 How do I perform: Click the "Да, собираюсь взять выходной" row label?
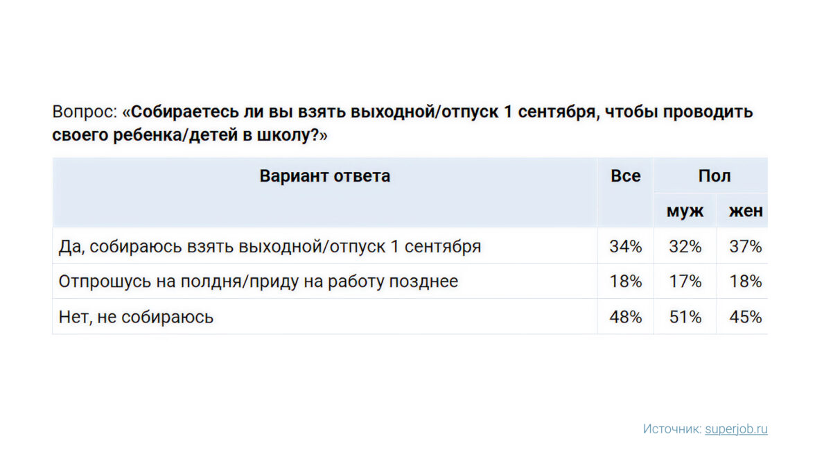(x=270, y=246)
